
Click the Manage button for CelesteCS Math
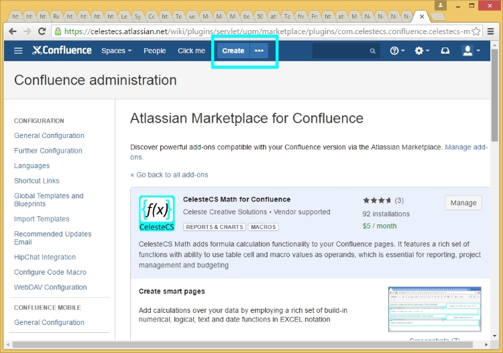coord(463,203)
